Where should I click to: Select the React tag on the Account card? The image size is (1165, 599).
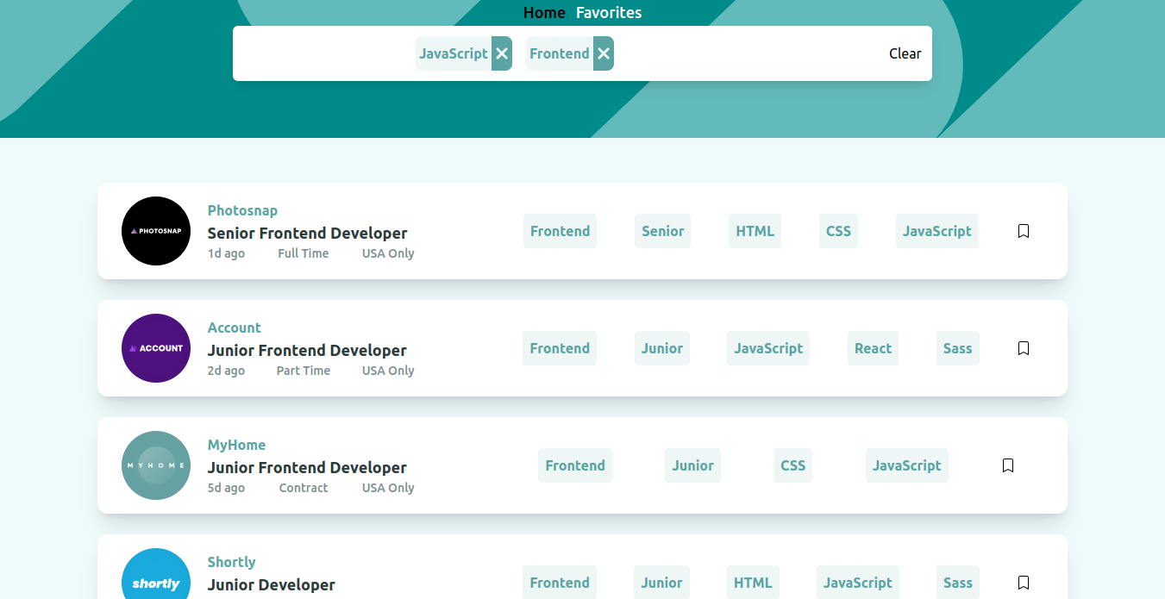pyautogui.click(x=873, y=348)
